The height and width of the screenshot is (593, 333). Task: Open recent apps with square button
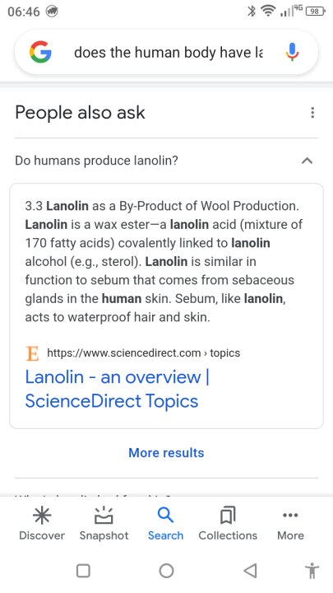coord(83,570)
